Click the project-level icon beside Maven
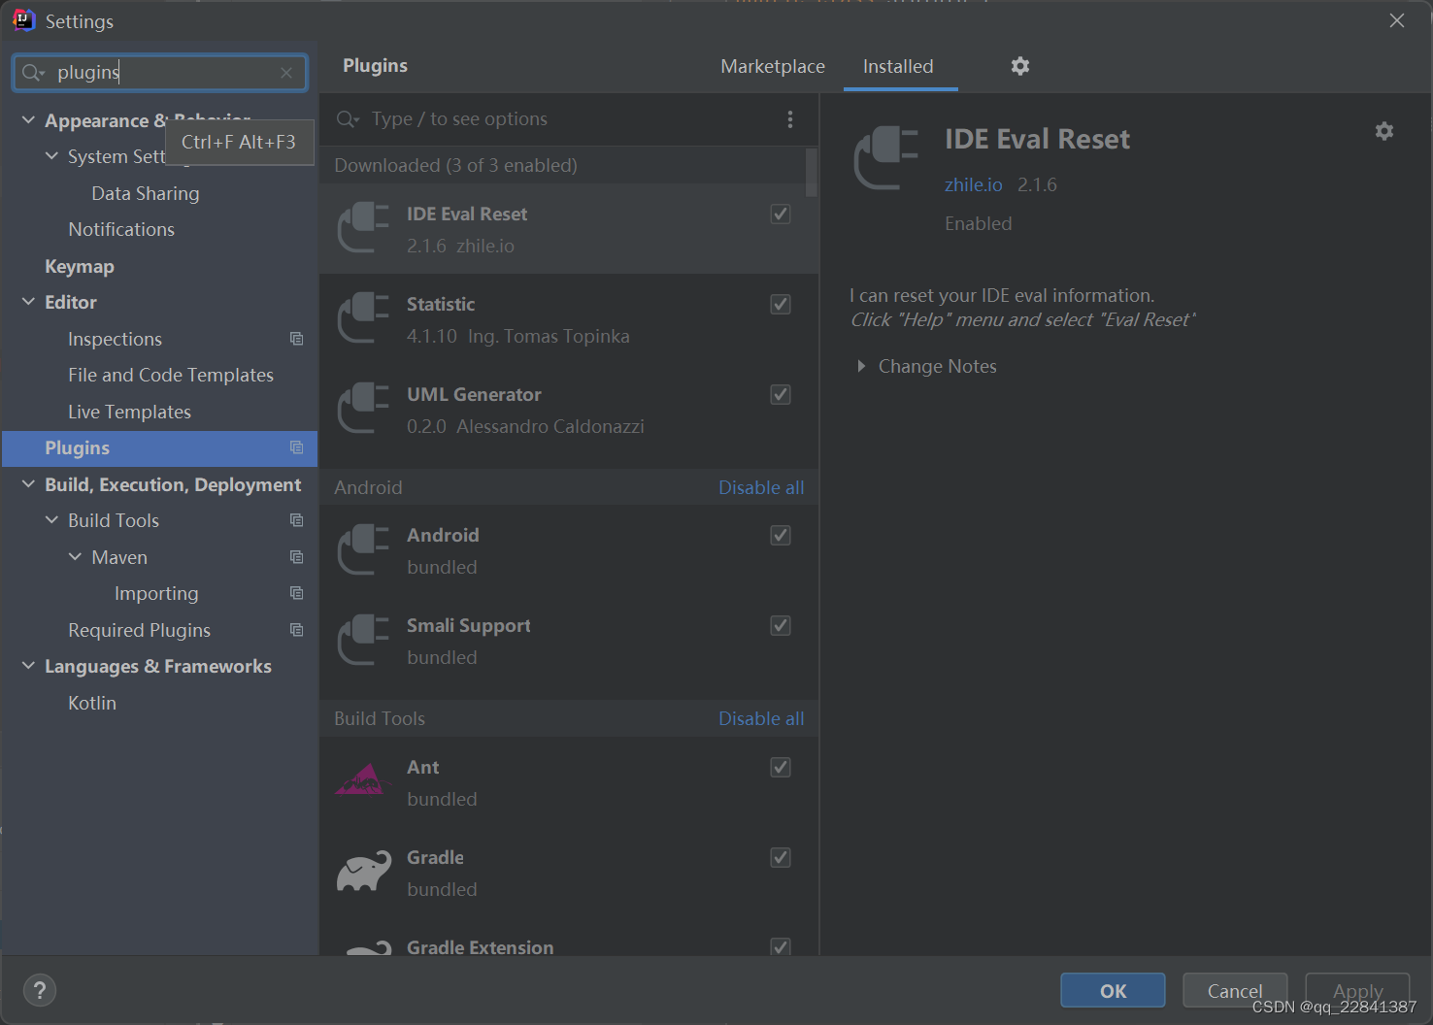Image resolution: width=1433 pixels, height=1025 pixels. [x=297, y=557]
